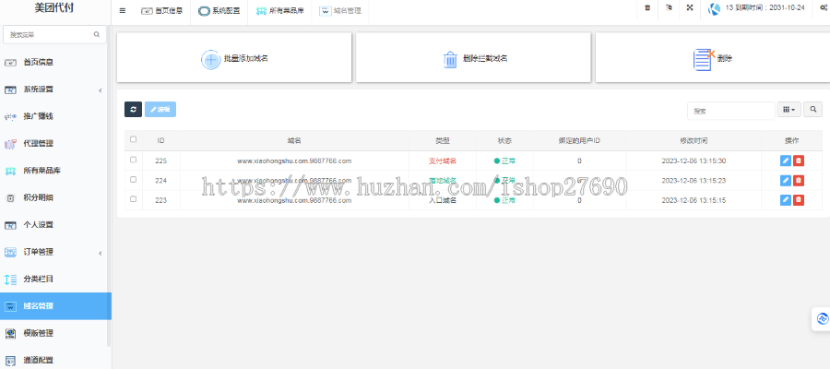Open 积分明细 in the sidebar
This screenshot has height=369, width=830.
(55, 198)
